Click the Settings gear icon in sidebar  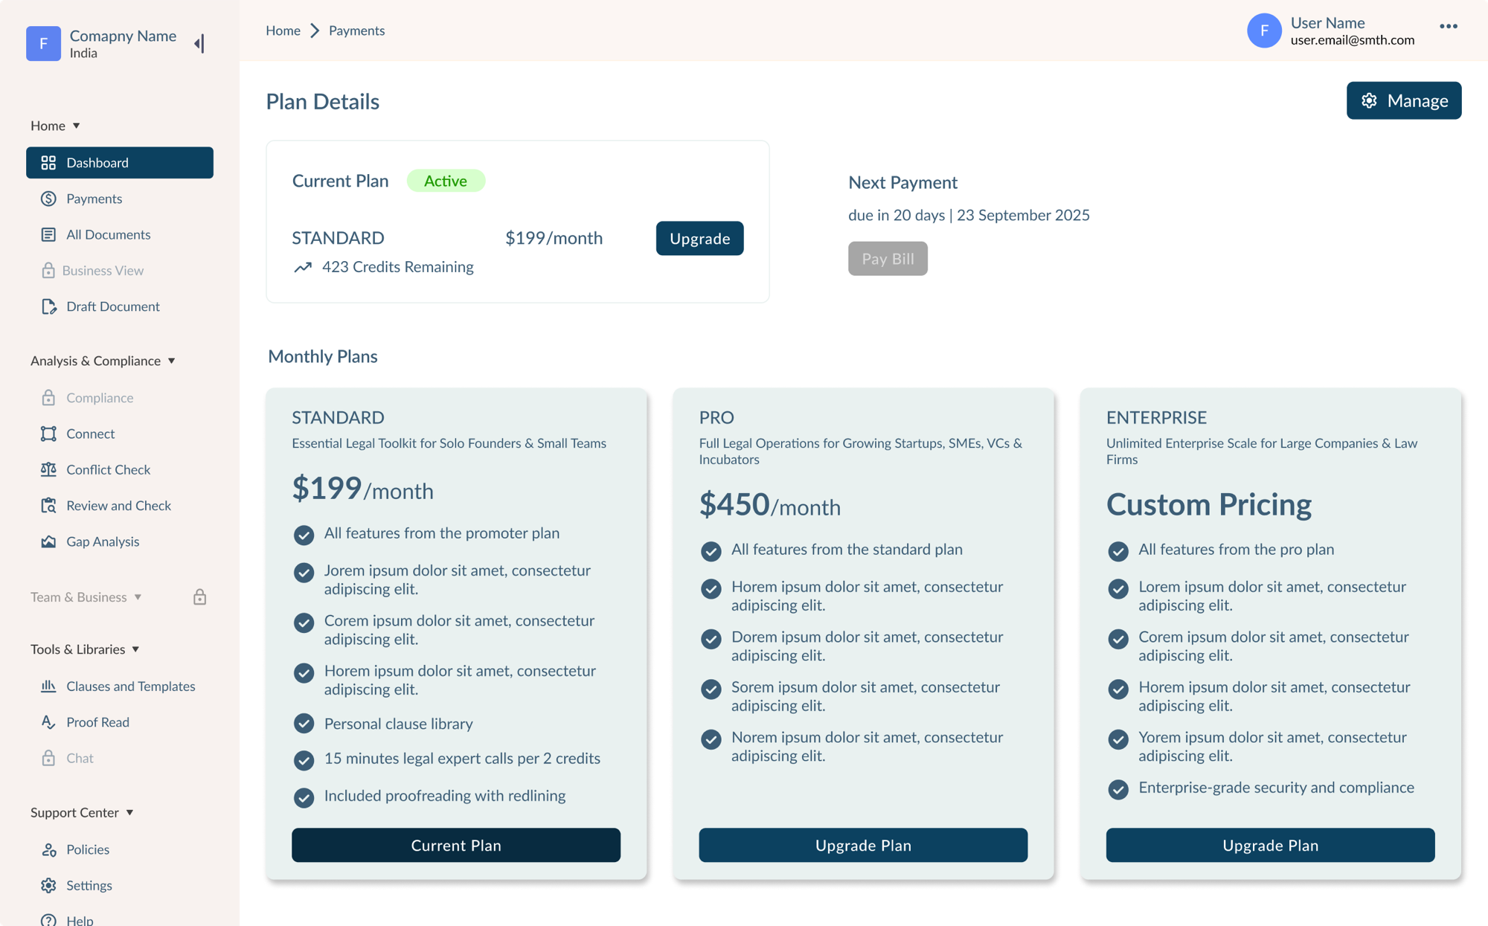click(x=48, y=885)
